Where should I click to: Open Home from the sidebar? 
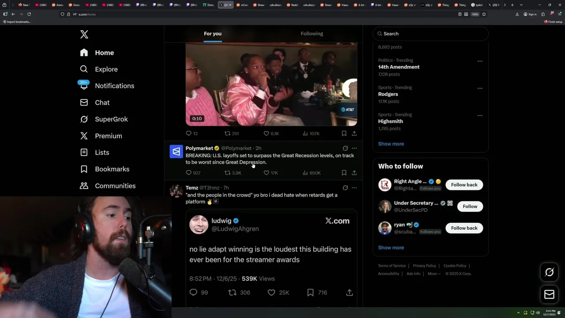97,53
